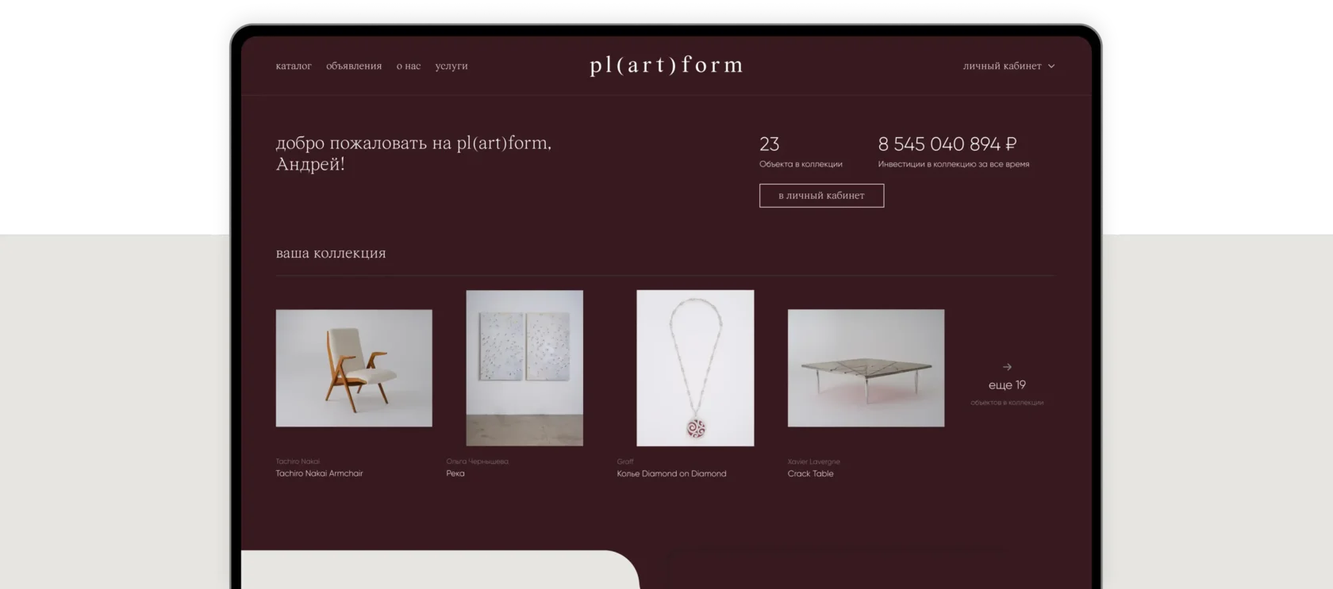Click the Tachiro Nakai Armchair title

319,473
